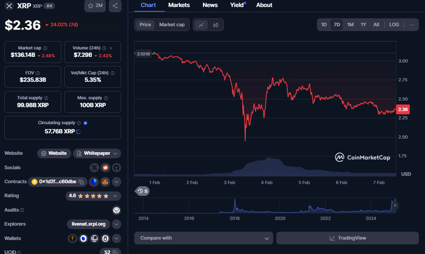Set chart range to 1D

coord(324,24)
